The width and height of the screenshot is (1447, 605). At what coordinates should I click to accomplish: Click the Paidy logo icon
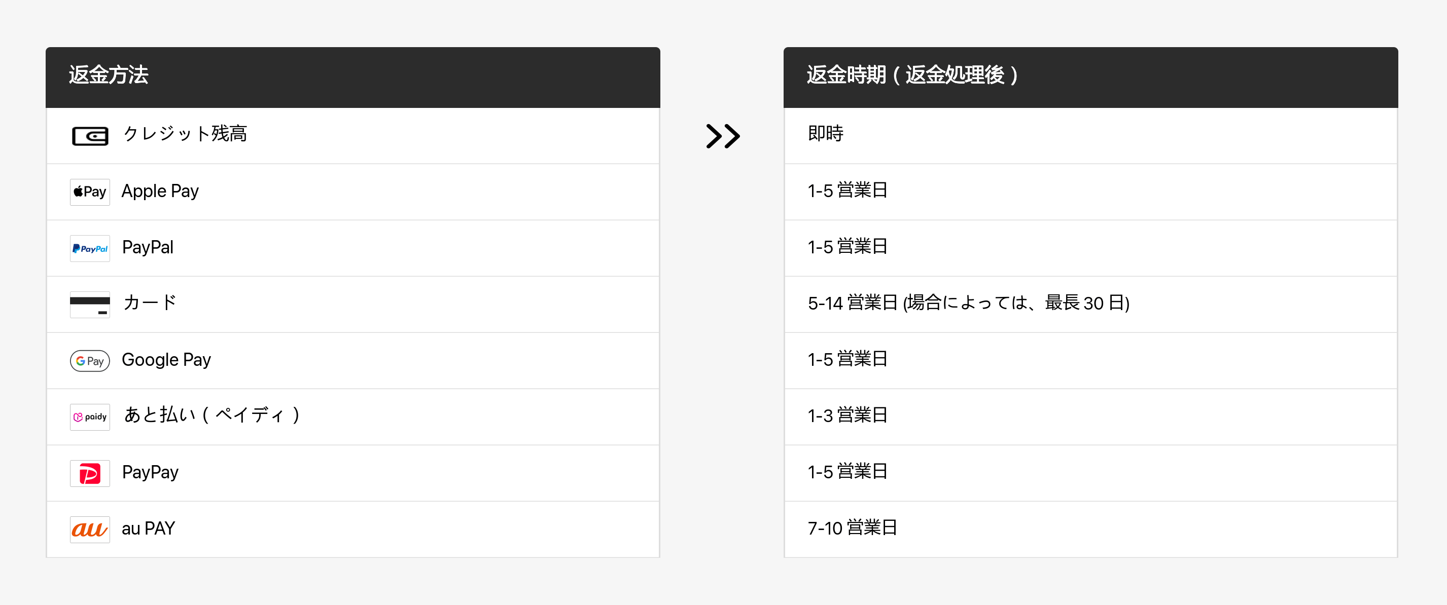pyautogui.click(x=90, y=417)
